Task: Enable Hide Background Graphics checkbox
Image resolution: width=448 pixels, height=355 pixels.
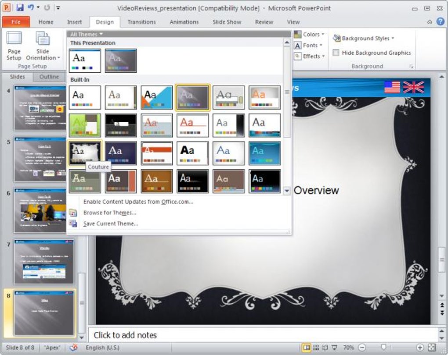Action: coord(336,53)
